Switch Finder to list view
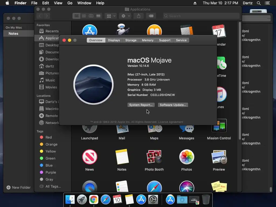The width and height of the screenshot is (276, 207). click(x=84, y=16)
